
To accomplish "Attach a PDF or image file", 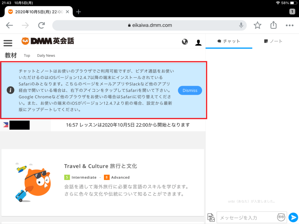I will 211,217.
